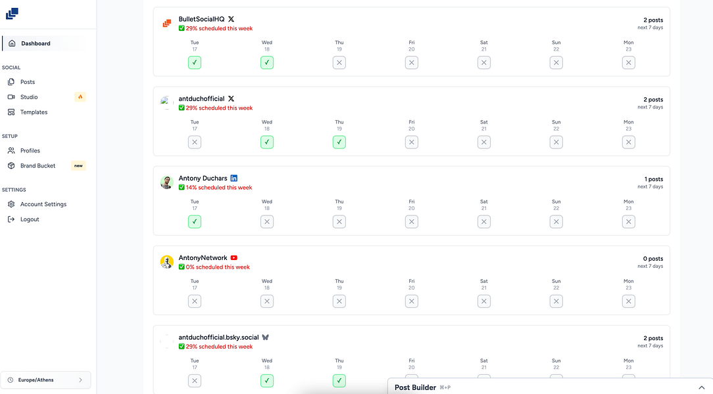Open the Europe/Athens timezone selector
The width and height of the screenshot is (713, 394).
pyautogui.click(x=45, y=380)
